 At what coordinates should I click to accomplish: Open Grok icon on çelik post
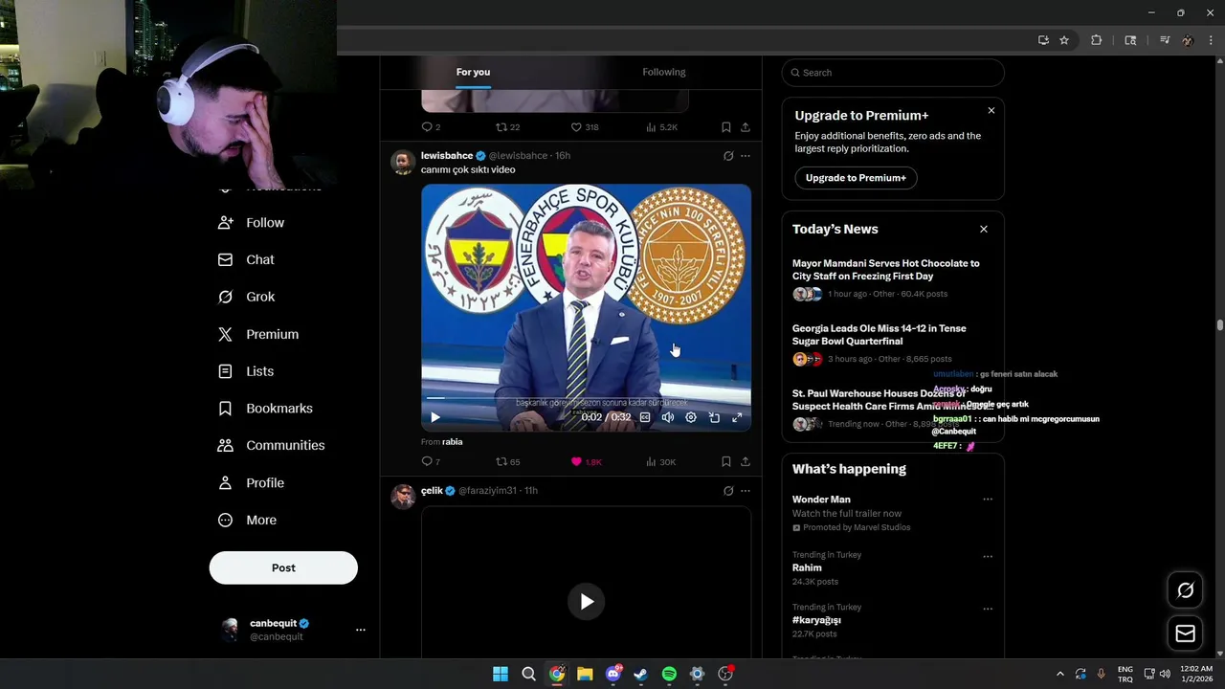tap(728, 491)
